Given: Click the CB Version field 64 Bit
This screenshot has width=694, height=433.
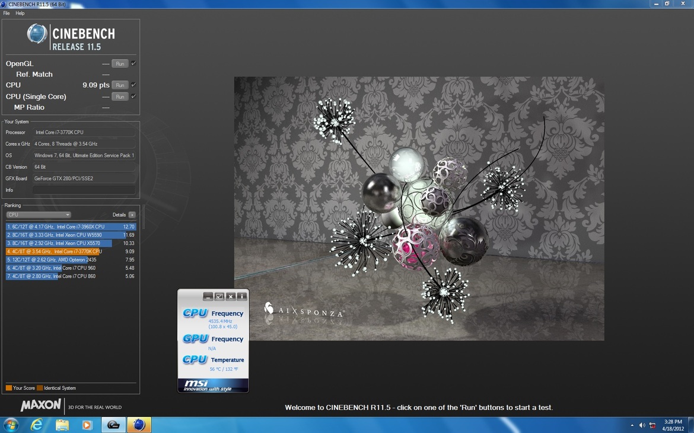Looking at the screenshot, I should [x=84, y=166].
